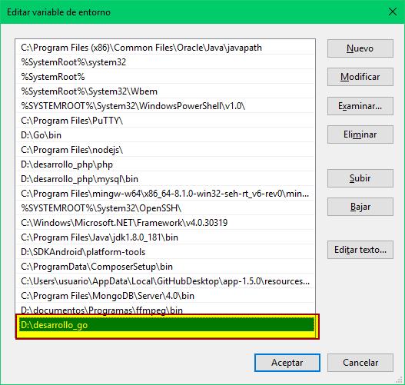Select the Java jdk1.8.0_181\bin entry
The width and height of the screenshot is (405, 385).
pos(165,237)
